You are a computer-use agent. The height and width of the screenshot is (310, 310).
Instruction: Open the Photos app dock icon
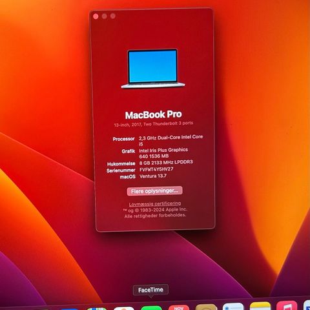point(124,309)
